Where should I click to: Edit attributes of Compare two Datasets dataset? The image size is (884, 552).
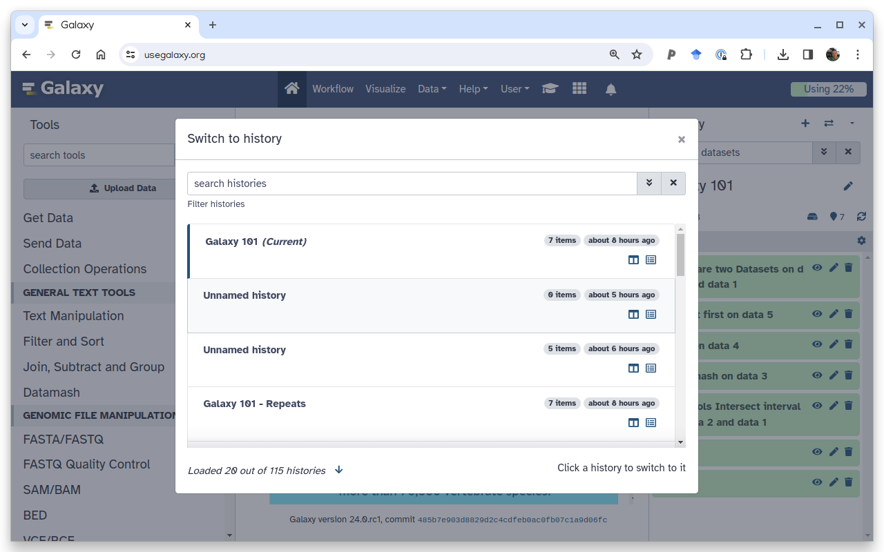pyautogui.click(x=834, y=268)
